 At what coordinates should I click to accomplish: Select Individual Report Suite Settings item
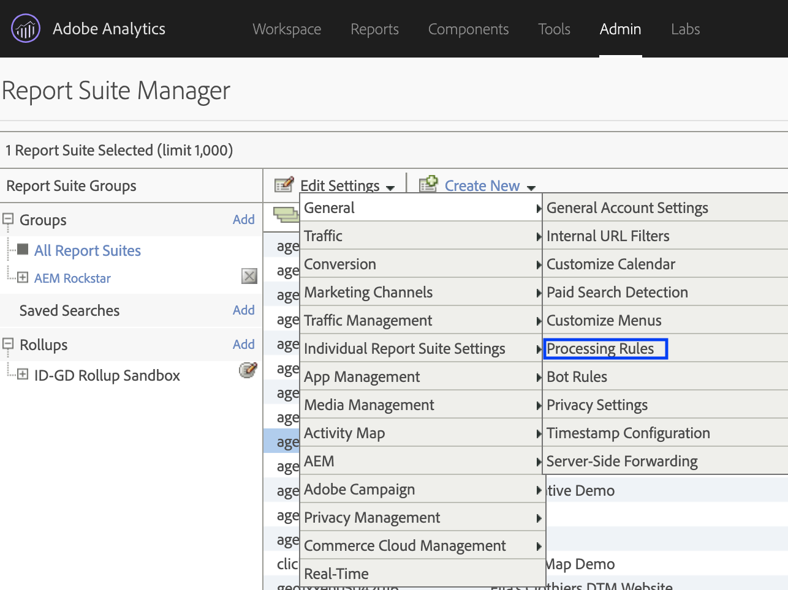point(422,348)
